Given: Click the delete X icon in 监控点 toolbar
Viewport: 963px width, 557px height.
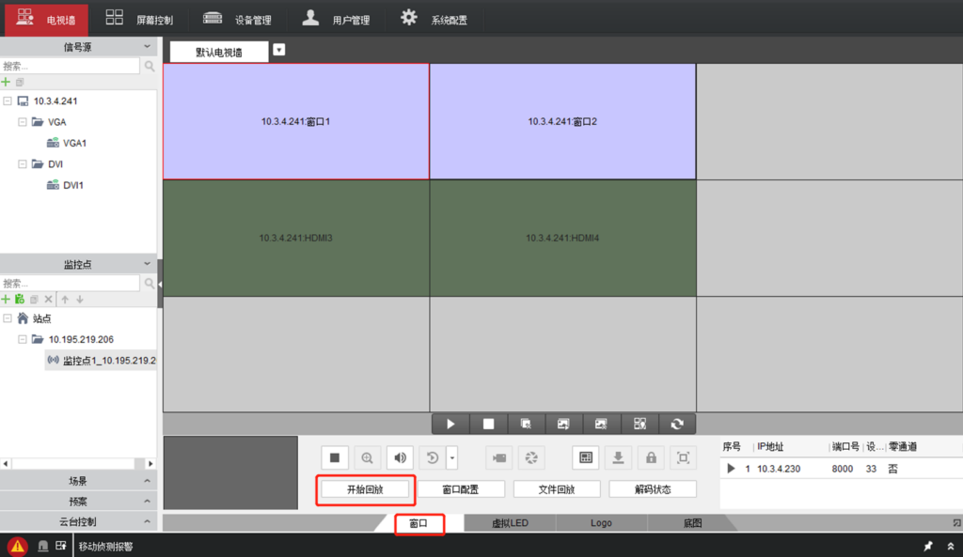Looking at the screenshot, I should [x=48, y=299].
